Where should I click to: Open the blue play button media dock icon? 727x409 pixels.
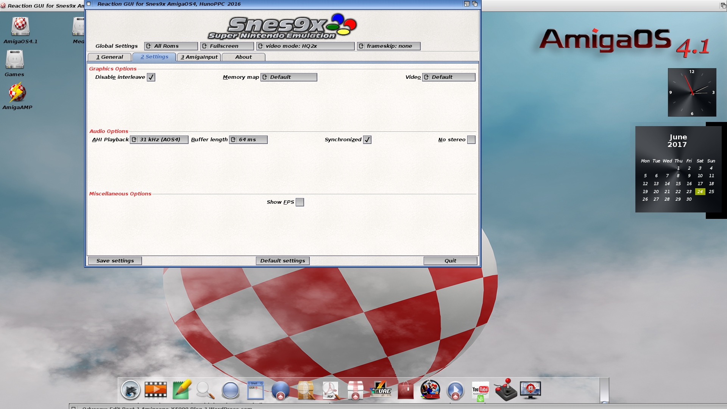pyautogui.click(x=455, y=390)
